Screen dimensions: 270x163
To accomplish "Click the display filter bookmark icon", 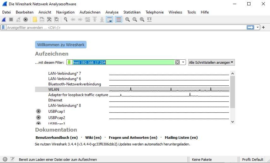I will (x=3, y=27).
